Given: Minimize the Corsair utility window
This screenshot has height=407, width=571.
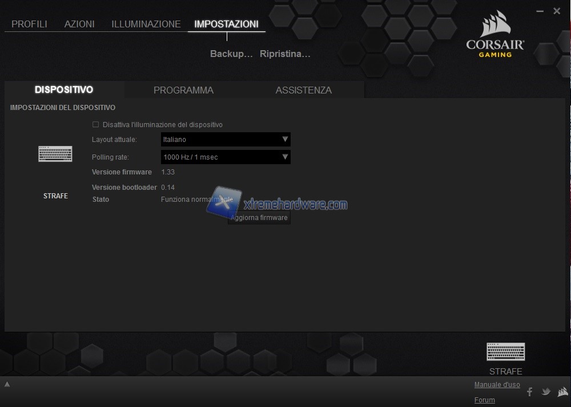Looking at the screenshot, I should (x=540, y=11).
